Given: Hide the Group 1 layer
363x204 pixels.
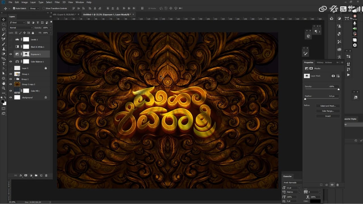Looking at the screenshot, I should pyautogui.click(x=11, y=74).
